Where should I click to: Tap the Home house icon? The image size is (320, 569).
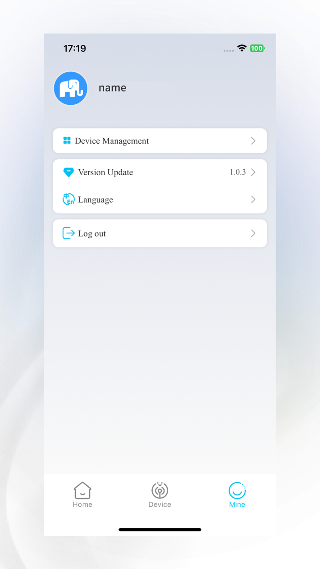82,490
